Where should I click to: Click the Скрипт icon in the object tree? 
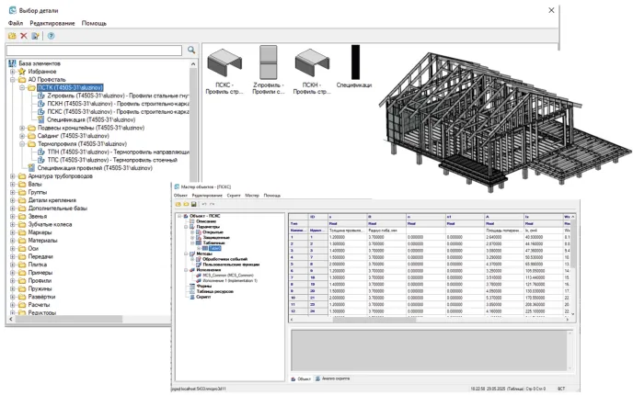[x=192, y=297]
